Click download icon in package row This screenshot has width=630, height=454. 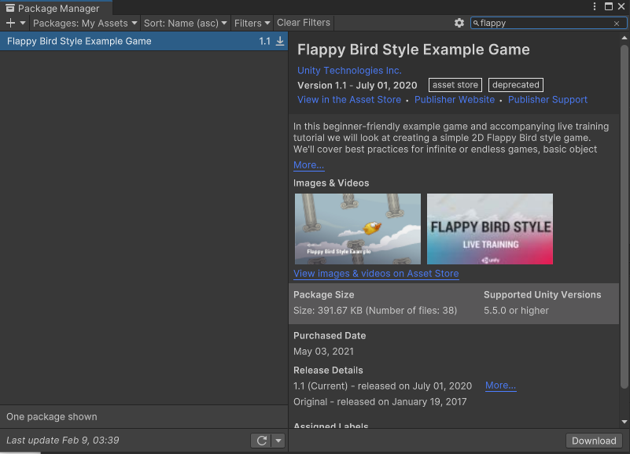click(280, 41)
